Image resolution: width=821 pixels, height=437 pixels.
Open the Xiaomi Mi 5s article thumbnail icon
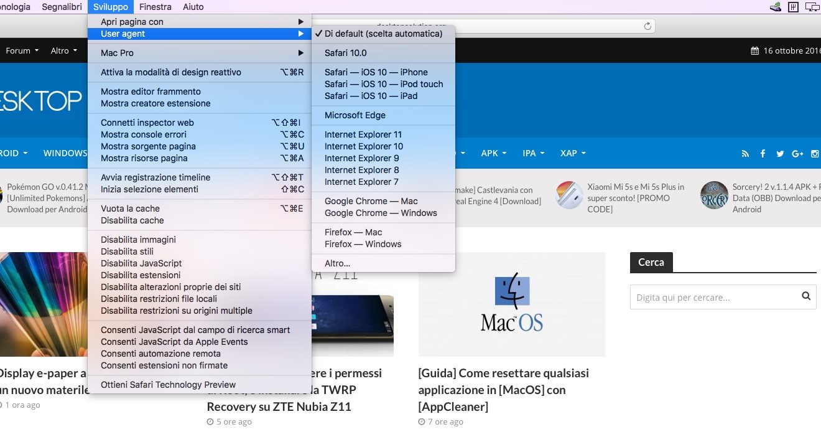click(569, 195)
